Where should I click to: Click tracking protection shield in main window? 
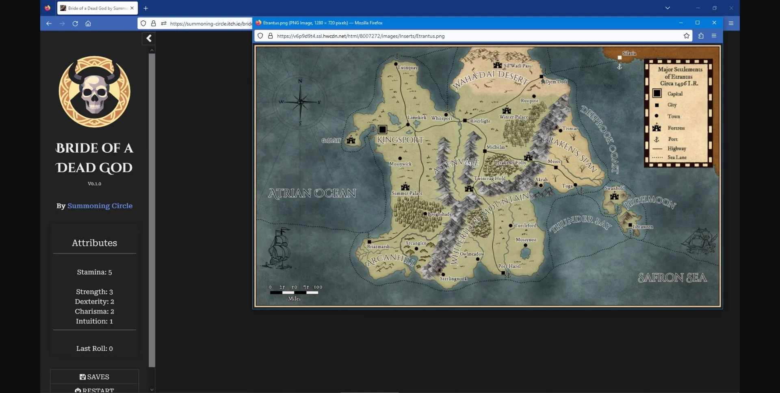click(143, 24)
